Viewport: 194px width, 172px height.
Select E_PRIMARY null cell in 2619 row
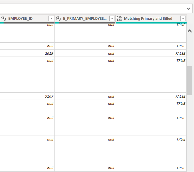85,53
